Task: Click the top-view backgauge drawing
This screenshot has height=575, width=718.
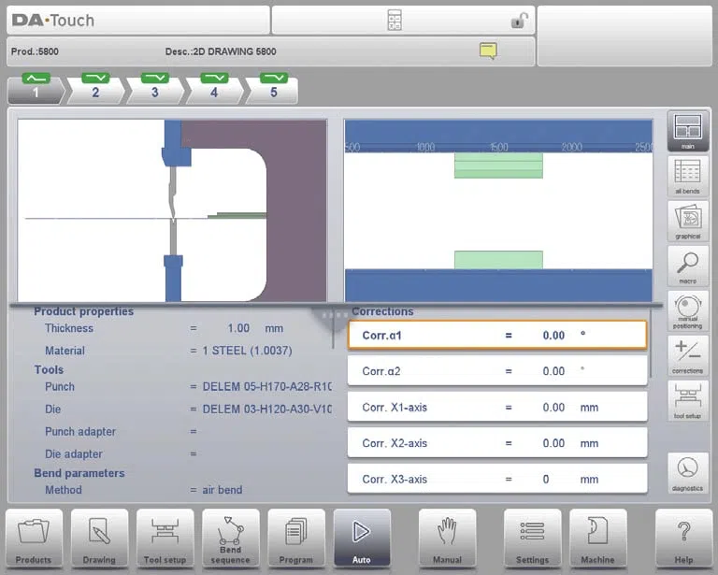Action: (x=498, y=210)
